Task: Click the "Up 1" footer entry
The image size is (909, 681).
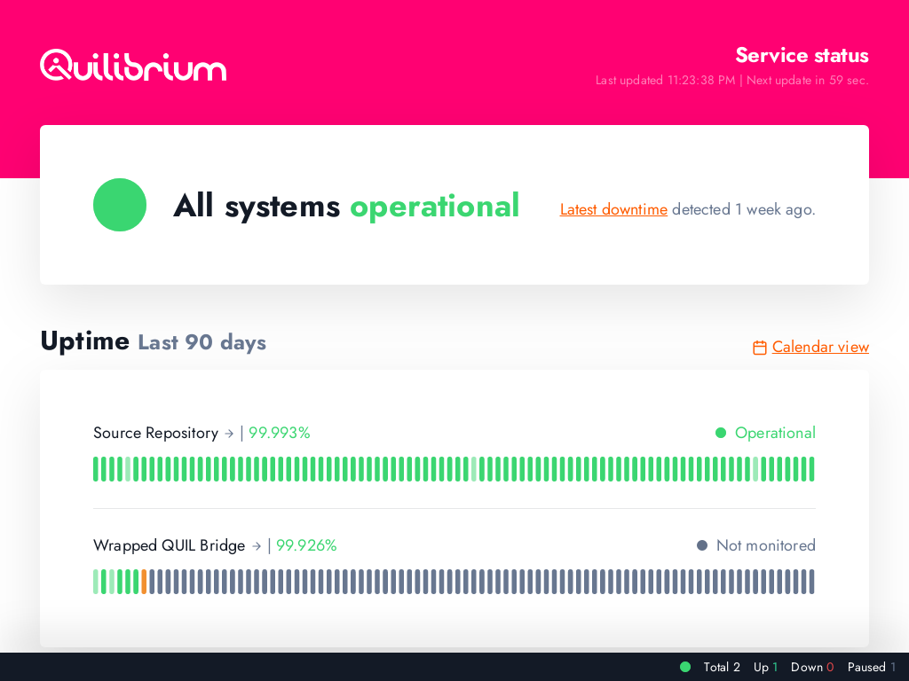Action: [766, 667]
